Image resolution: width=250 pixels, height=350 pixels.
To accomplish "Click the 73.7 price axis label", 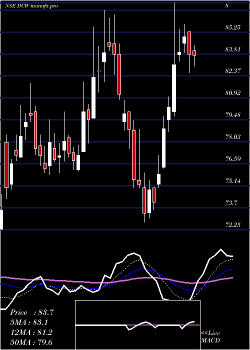I will (231, 203).
